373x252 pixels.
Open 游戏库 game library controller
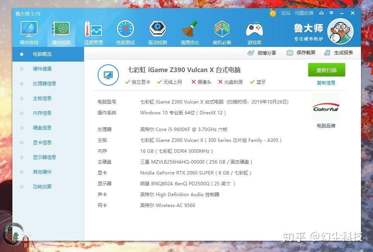(x=254, y=33)
